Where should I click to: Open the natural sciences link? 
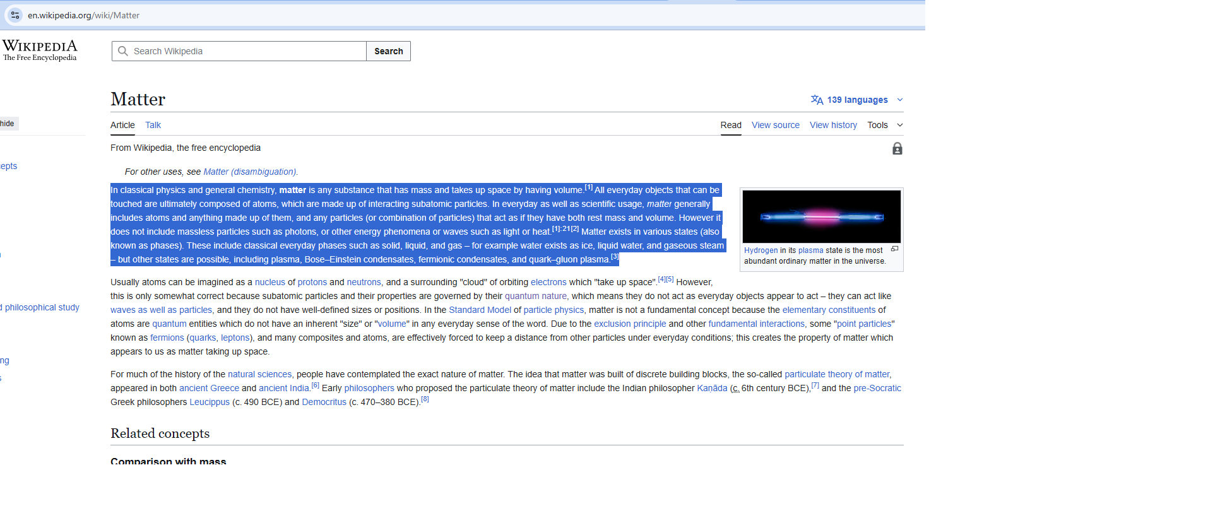(x=260, y=374)
